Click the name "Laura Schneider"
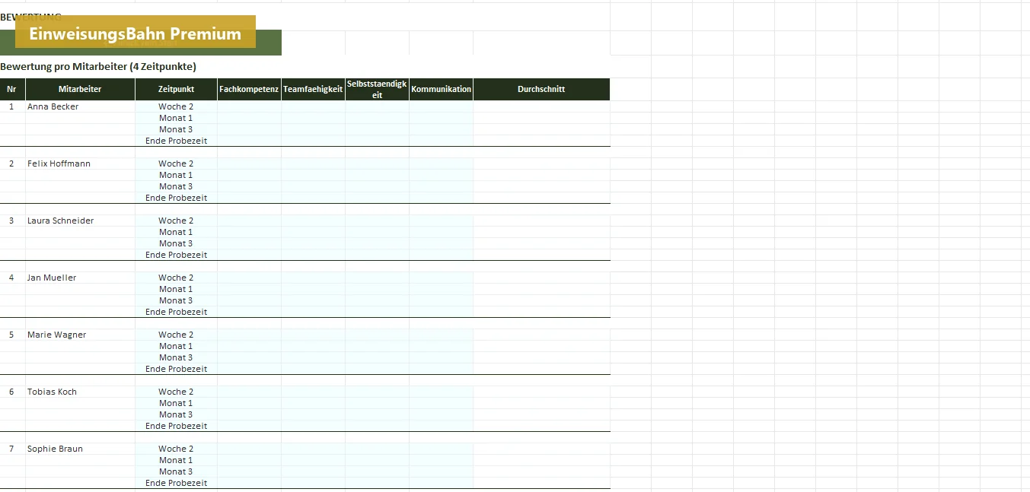 (61, 221)
